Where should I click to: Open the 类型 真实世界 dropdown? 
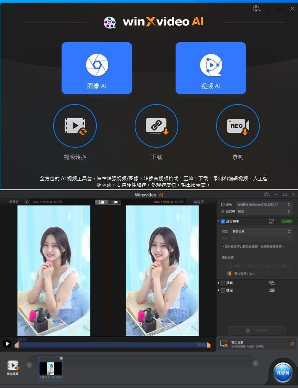(x=261, y=231)
